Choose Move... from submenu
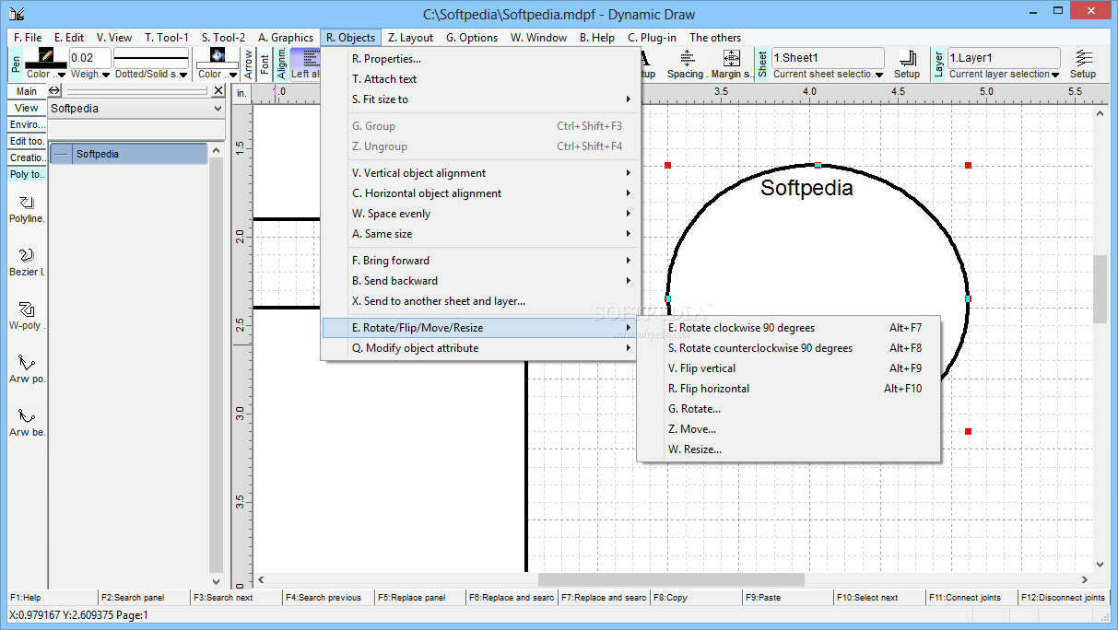This screenshot has width=1118, height=630. 789,429
